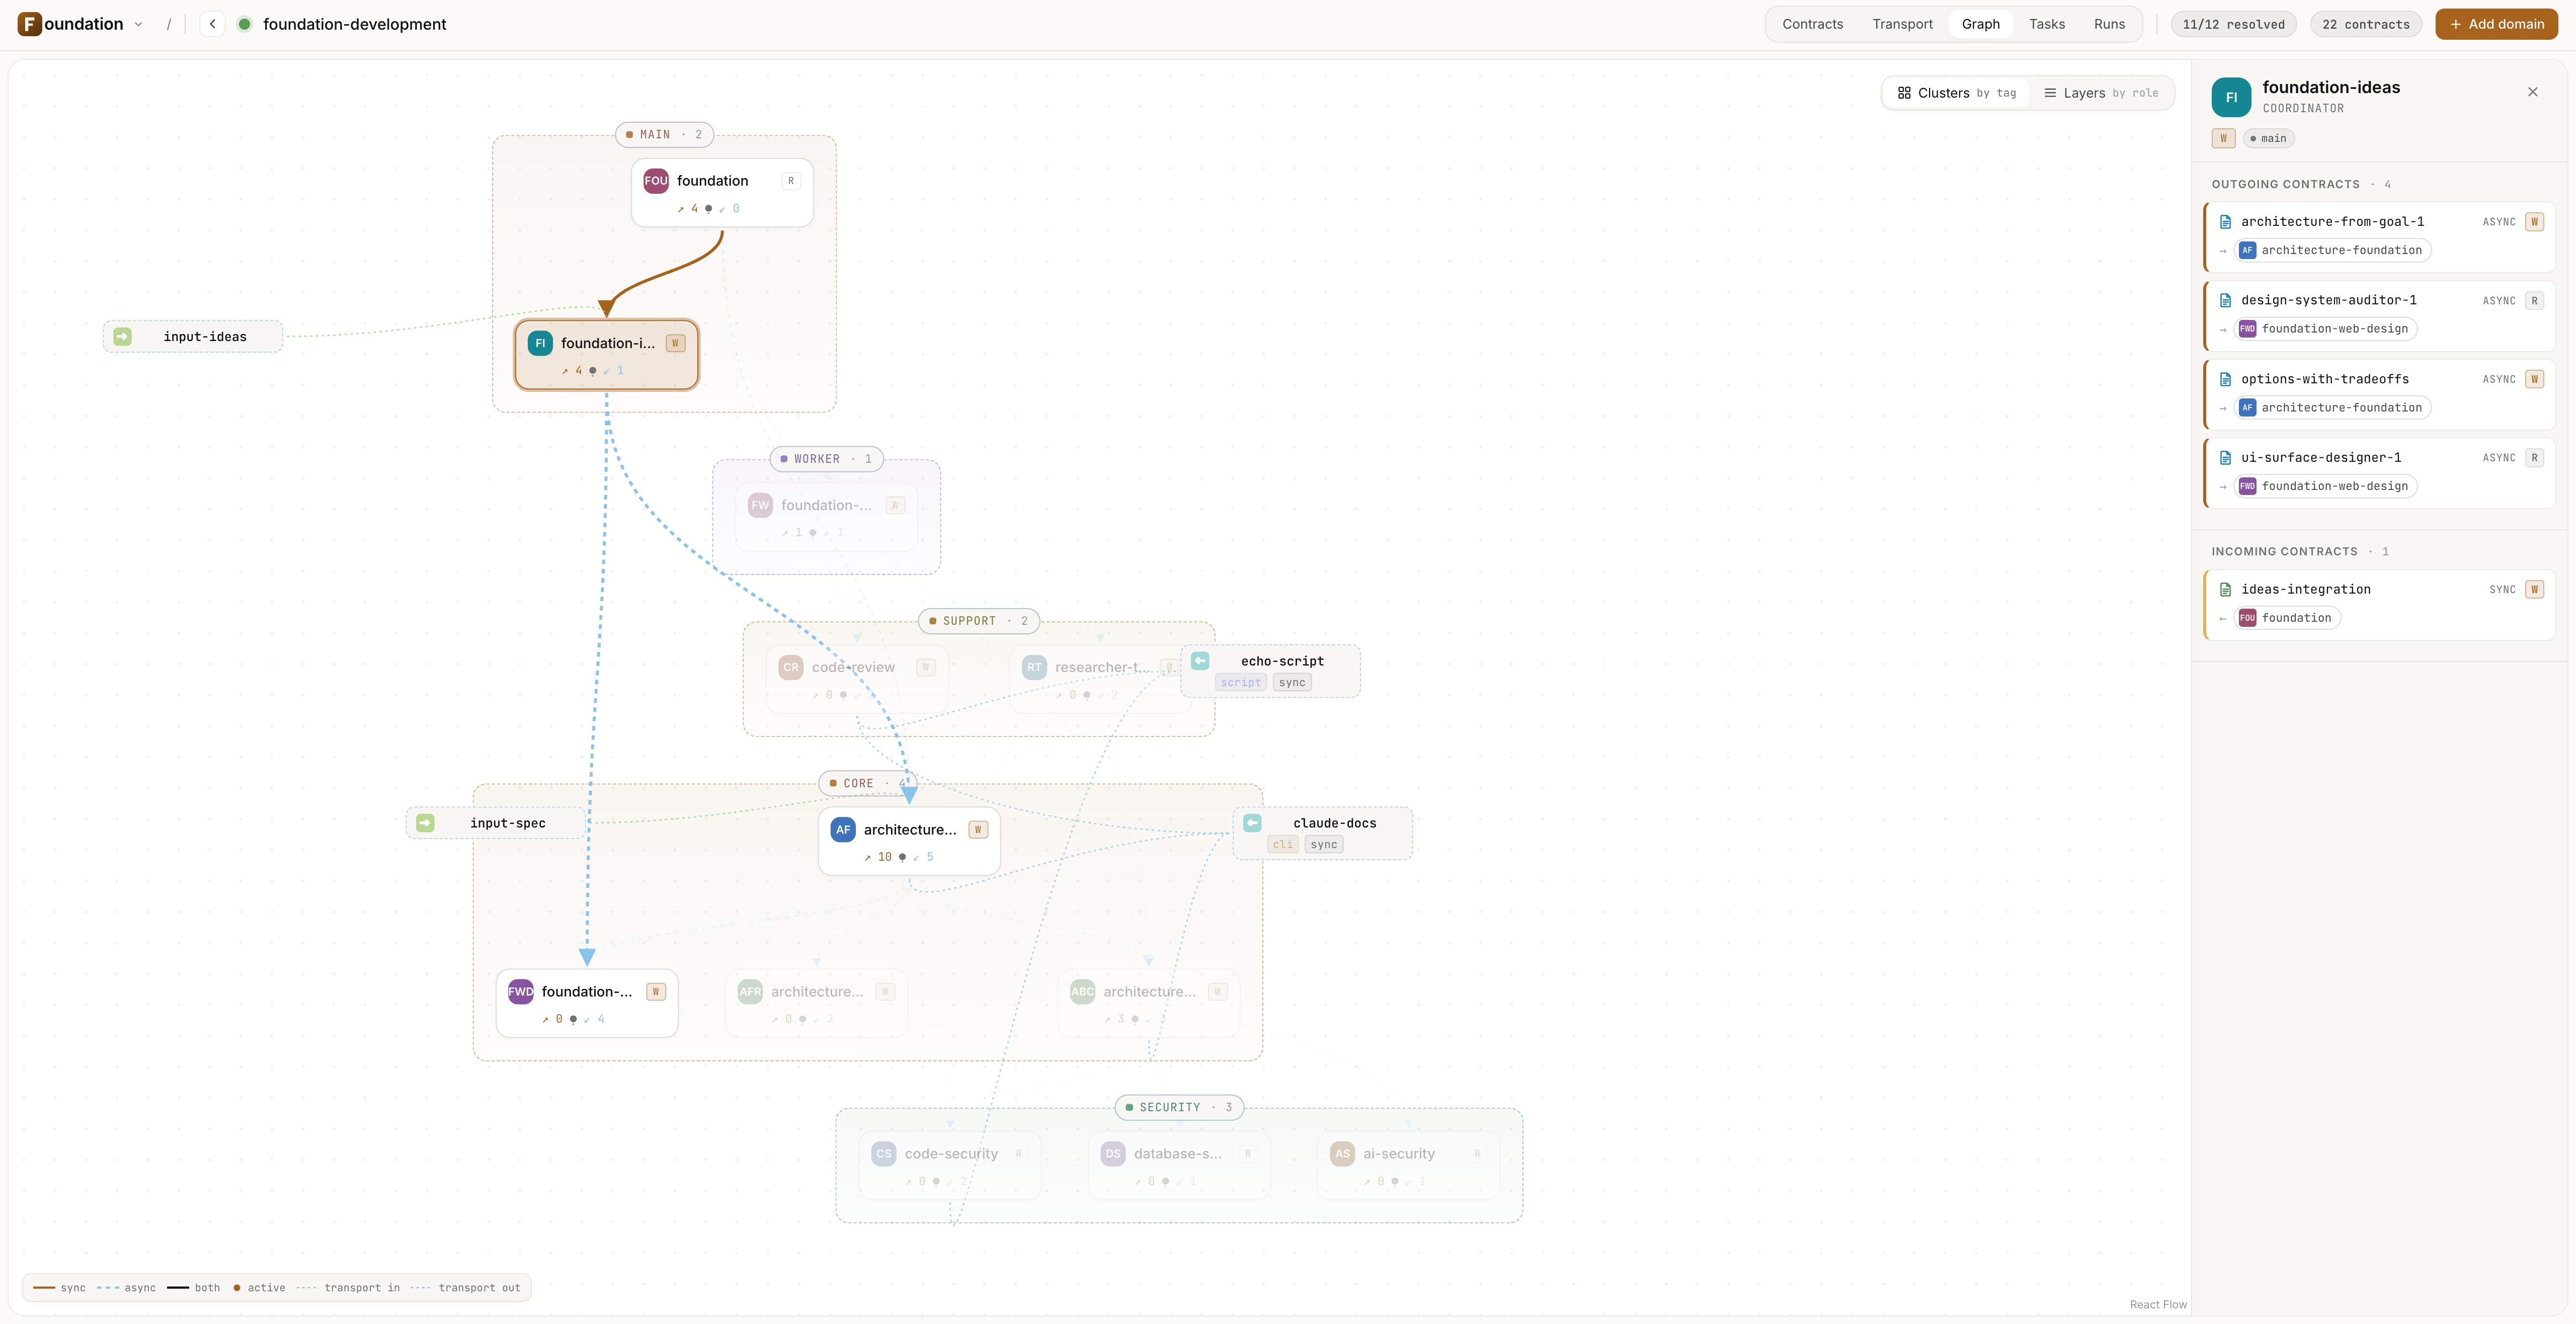The width and height of the screenshot is (2576, 1324).
Task: Open the ui-surface-designer-1 contract
Action: click(2379, 472)
